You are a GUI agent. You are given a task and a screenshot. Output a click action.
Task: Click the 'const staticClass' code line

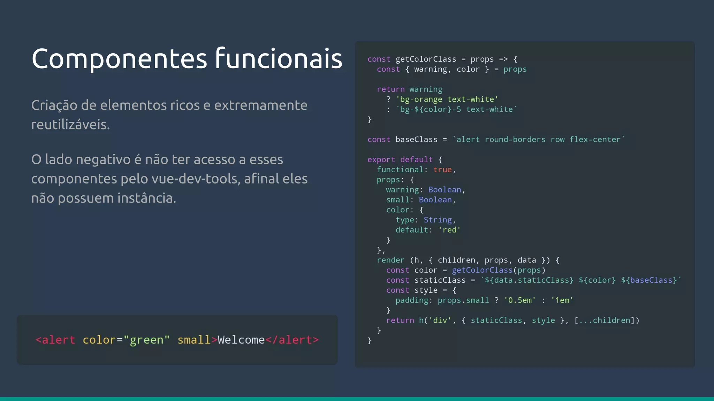[534, 280]
